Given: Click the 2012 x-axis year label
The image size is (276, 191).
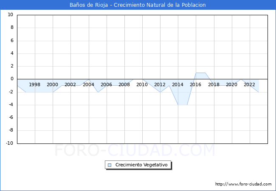Looking at the screenshot, I should click(160, 84).
